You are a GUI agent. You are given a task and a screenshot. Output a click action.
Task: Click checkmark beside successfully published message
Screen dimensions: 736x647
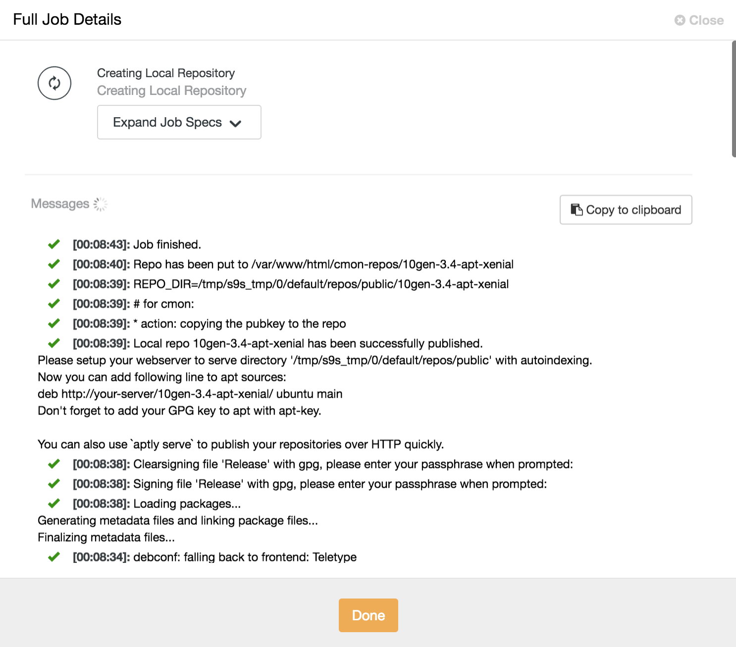pyautogui.click(x=54, y=343)
